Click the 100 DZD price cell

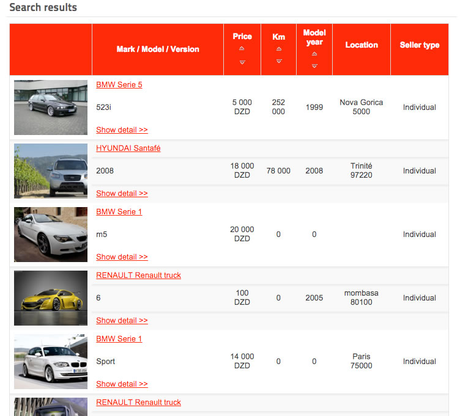[x=242, y=297]
